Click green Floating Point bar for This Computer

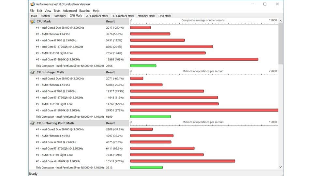point(146,168)
